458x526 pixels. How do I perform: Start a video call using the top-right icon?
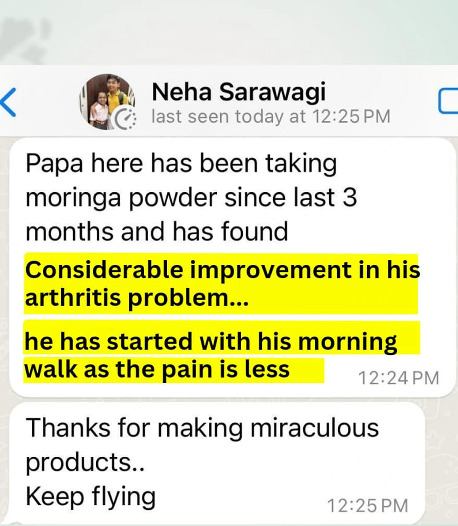coord(448,102)
